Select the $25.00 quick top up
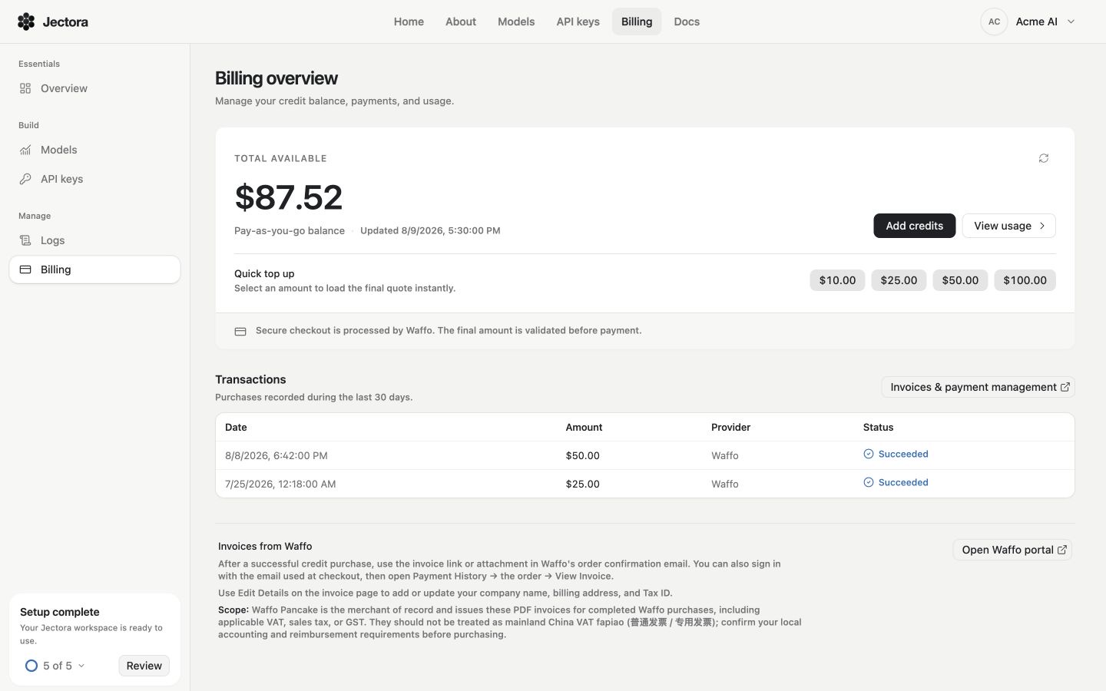This screenshot has width=1106, height=691. tap(899, 280)
